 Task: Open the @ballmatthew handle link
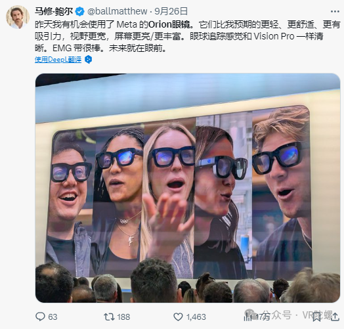117,11
